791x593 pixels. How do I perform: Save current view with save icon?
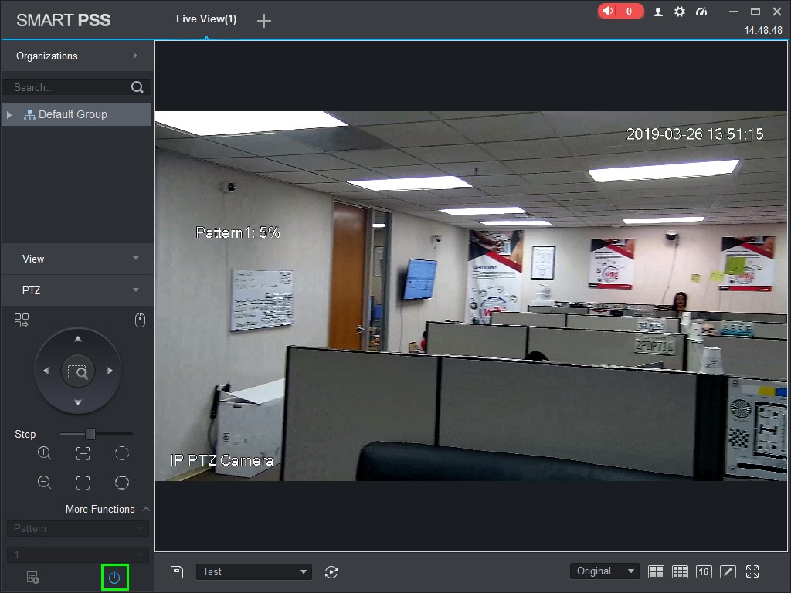[177, 572]
